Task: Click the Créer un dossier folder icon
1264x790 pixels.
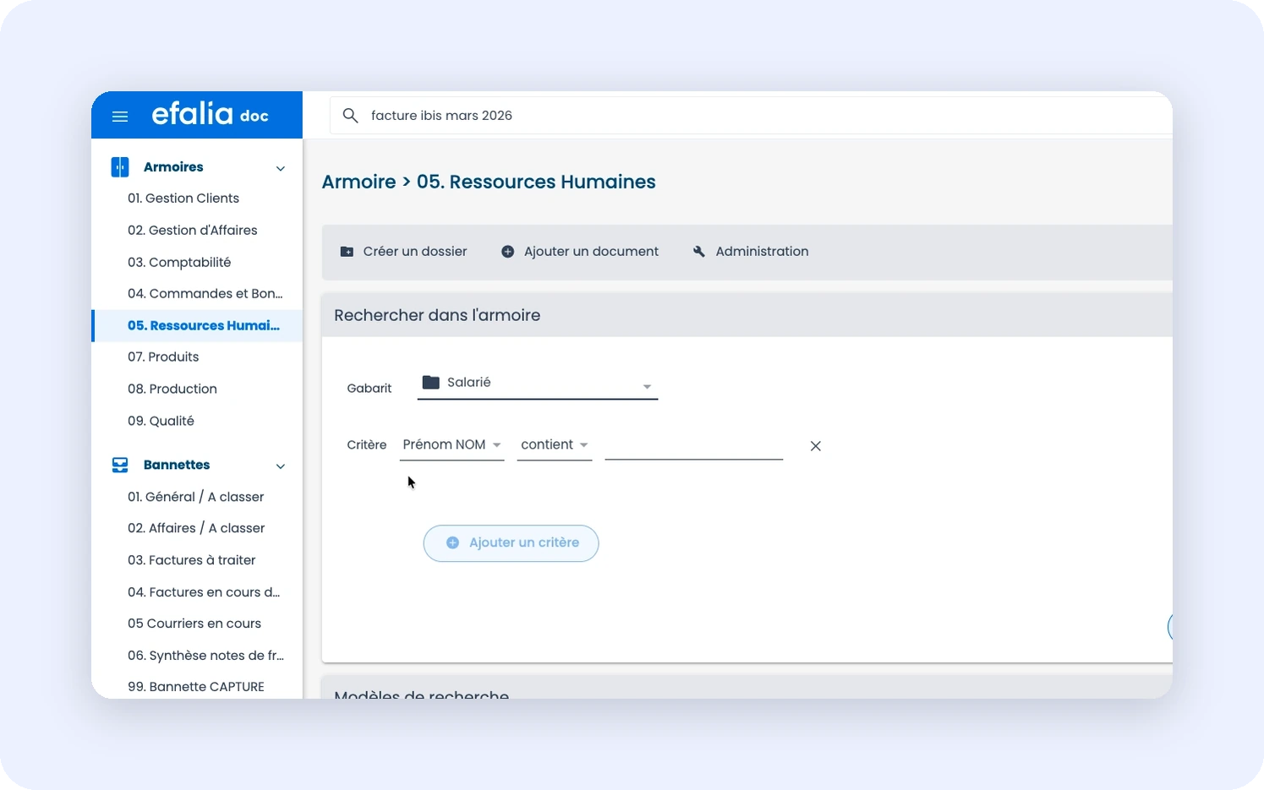Action: 347,252
